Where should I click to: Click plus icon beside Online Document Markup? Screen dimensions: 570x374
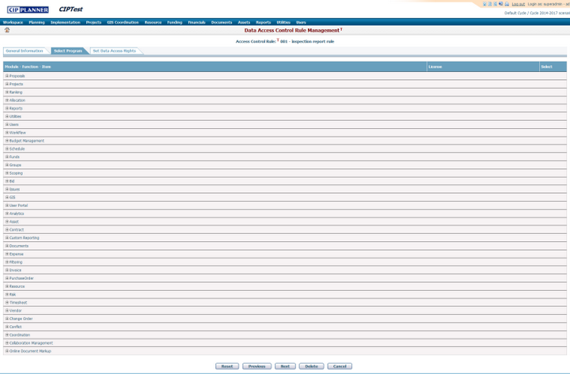pyautogui.click(x=7, y=351)
